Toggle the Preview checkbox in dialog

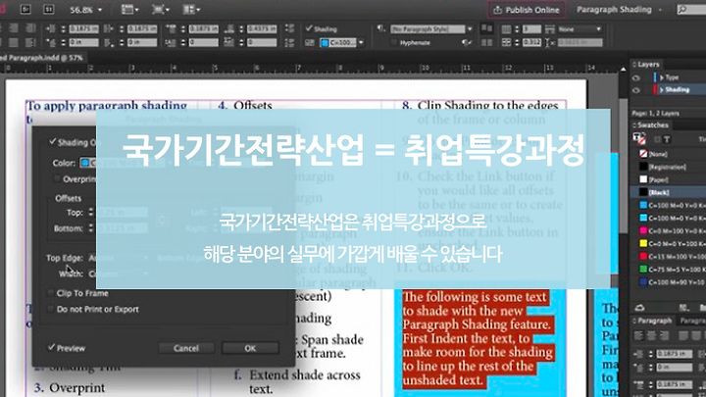tap(51, 347)
